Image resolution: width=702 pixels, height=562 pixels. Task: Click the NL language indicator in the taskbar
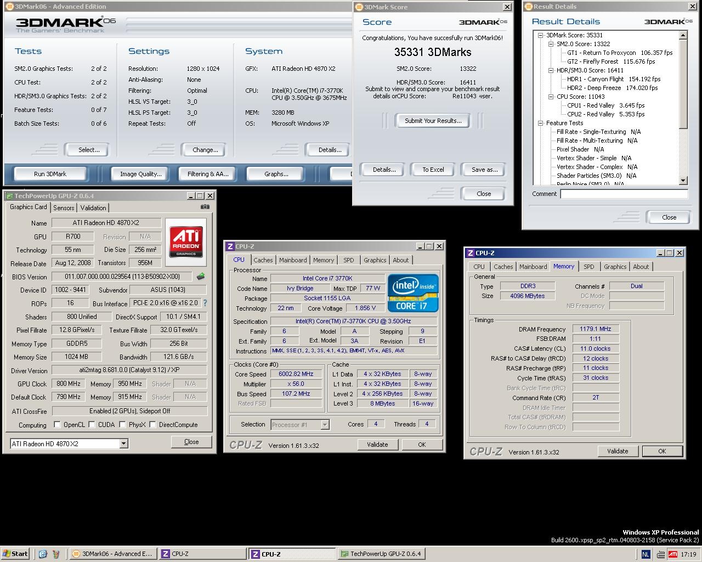point(646,554)
